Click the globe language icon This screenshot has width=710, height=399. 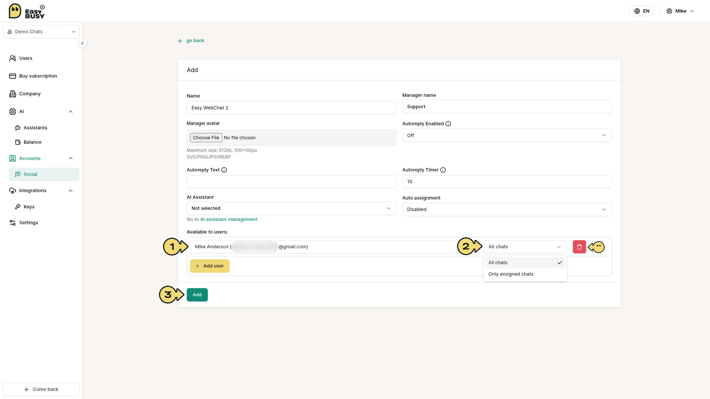click(x=637, y=11)
